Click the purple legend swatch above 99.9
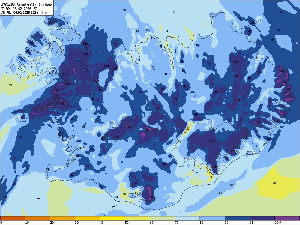300x225 pixels. (x=287, y=218)
